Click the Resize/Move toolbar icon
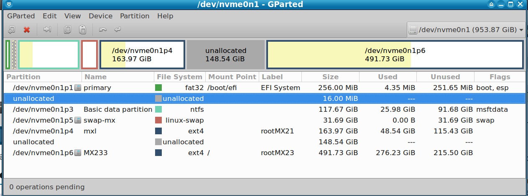Image resolution: width=528 pixels, height=196 pixels. pyautogui.click(x=47, y=30)
